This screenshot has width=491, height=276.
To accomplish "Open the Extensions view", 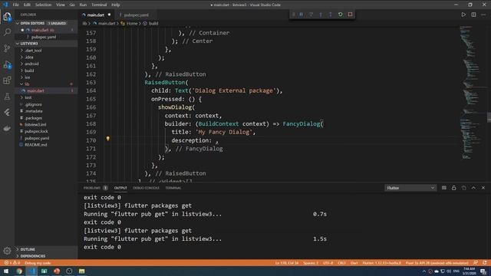I will [x=7, y=80].
